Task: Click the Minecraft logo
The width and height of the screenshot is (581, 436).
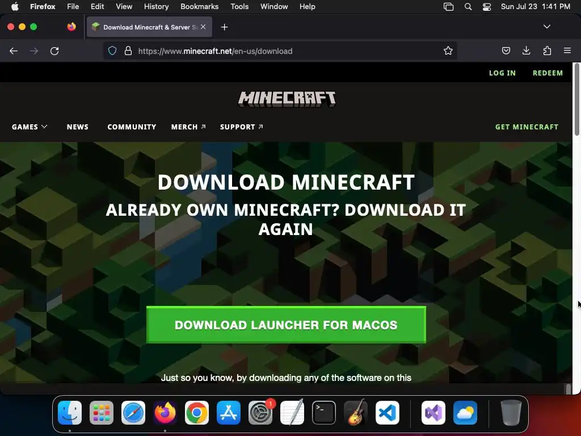Action: (x=287, y=99)
